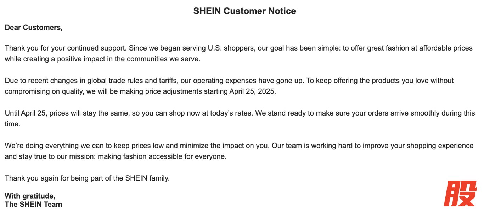Click the SHEIN Customer Notice heading
484x213 pixels.
coord(244,11)
